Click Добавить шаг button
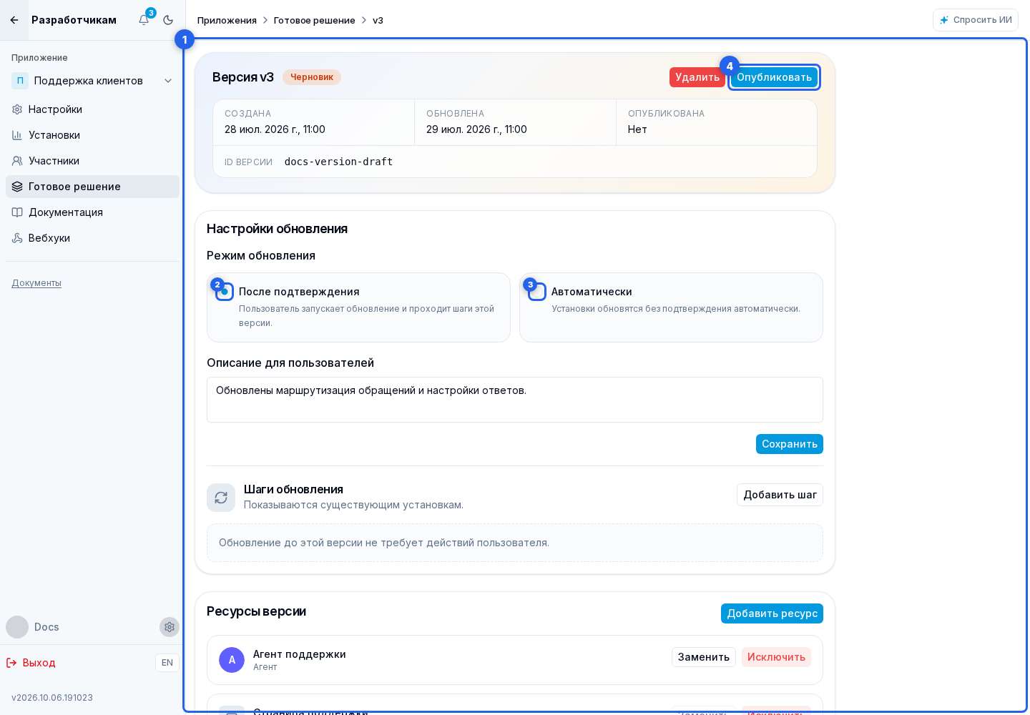Viewport: 1030px width, 715px height. (780, 495)
